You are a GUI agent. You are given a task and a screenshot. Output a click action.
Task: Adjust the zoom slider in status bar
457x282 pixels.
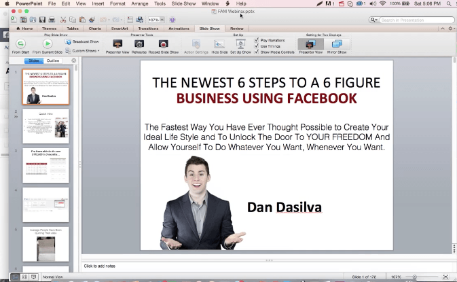pyautogui.click(x=414, y=277)
